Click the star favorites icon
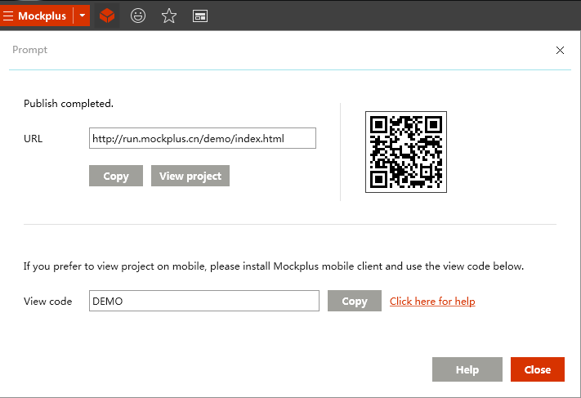 169,16
